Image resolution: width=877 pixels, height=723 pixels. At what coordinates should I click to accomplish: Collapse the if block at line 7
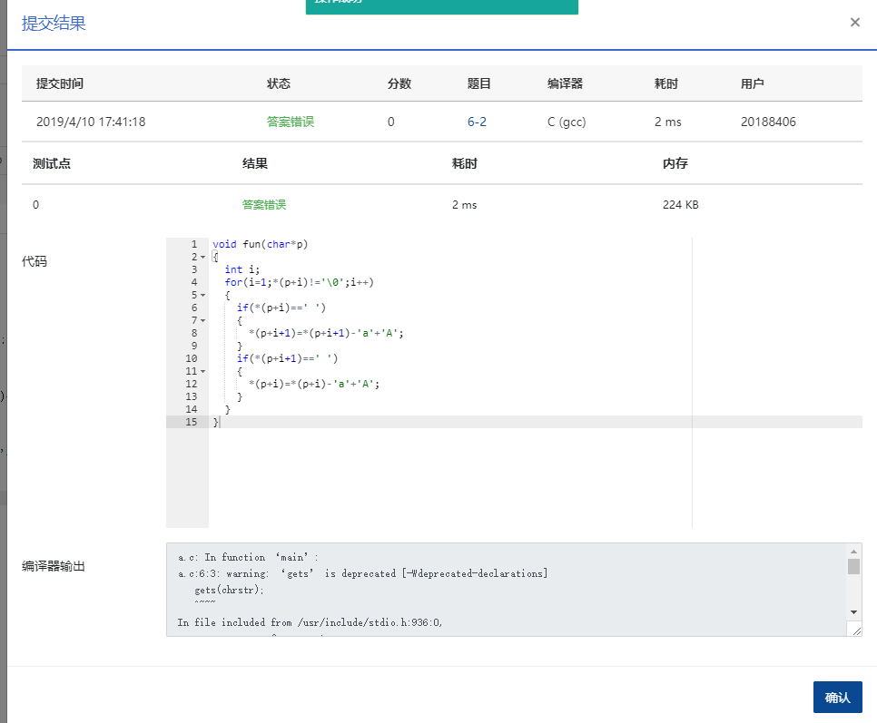[x=202, y=321]
